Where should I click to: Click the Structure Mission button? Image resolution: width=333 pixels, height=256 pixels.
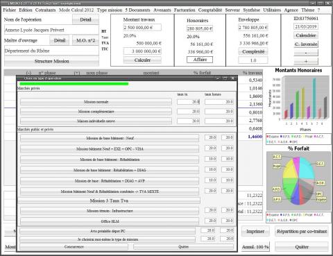51,61
